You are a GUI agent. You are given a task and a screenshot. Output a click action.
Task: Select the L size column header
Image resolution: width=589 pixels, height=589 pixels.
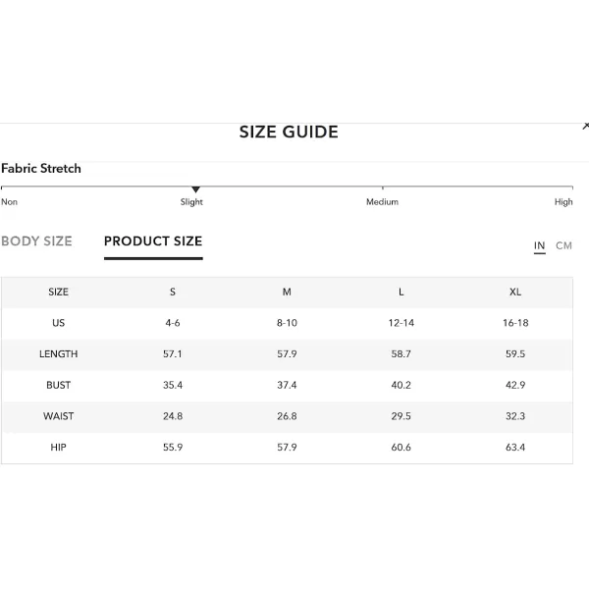pyautogui.click(x=401, y=292)
